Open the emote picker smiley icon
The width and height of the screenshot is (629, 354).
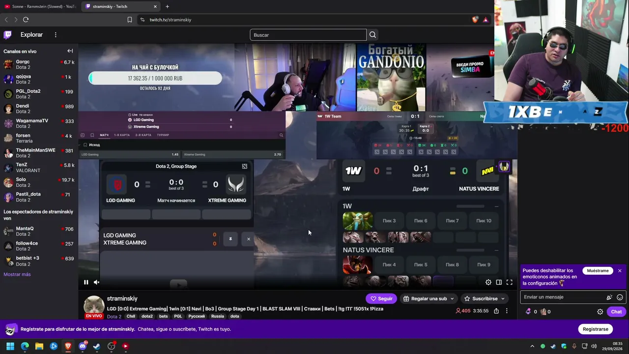click(x=620, y=297)
